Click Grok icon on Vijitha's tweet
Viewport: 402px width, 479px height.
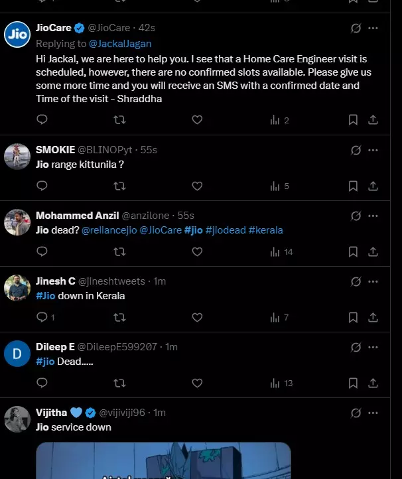356,413
